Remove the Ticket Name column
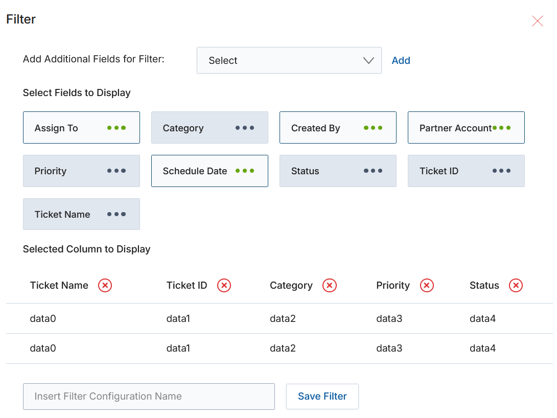Viewport: 557px width, 418px height. 105,285
